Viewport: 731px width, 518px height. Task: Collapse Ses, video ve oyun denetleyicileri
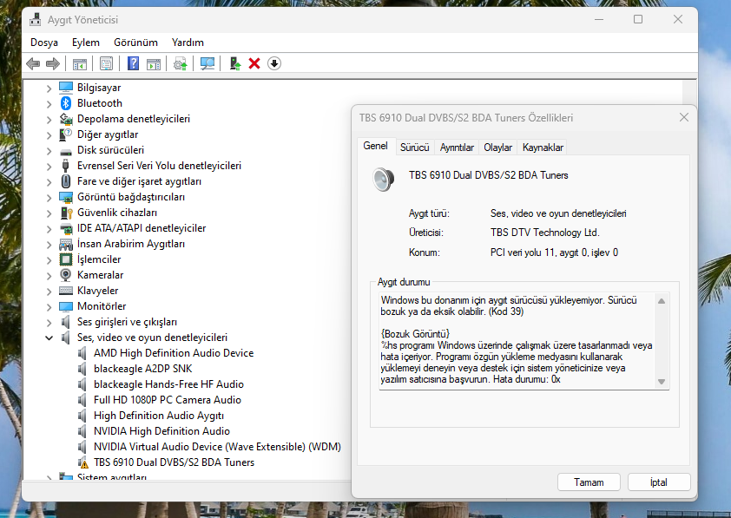[49, 338]
